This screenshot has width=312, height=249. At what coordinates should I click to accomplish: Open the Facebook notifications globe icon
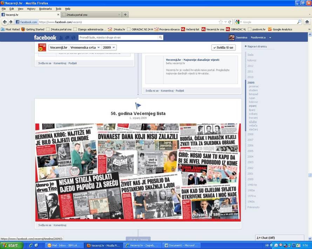73,37
